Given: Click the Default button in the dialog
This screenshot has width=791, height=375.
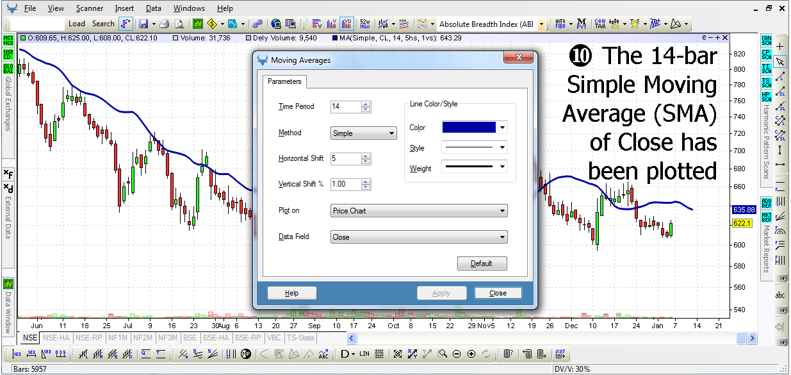Looking at the screenshot, I should click(482, 263).
